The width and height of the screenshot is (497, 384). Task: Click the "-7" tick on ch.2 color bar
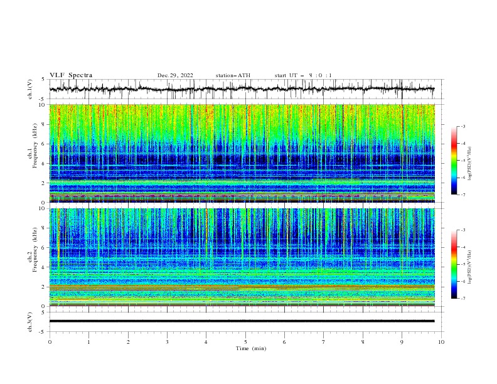click(x=462, y=298)
